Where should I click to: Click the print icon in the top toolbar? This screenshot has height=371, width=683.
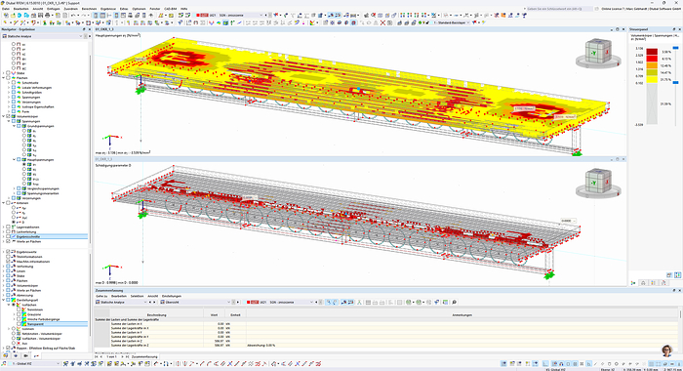click(x=48, y=16)
